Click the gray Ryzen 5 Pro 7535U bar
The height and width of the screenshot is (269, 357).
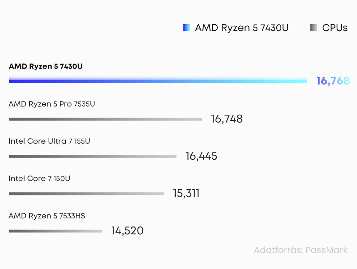coord(105,119)
